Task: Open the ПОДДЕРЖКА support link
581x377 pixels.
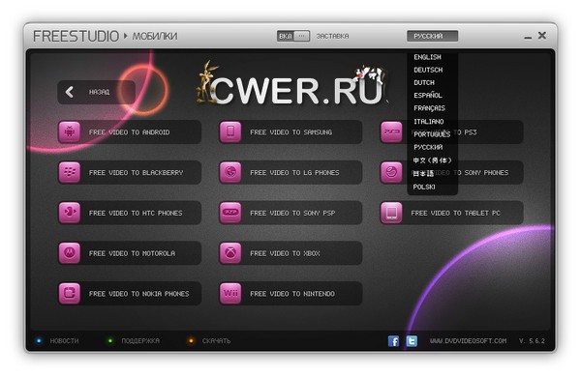Action: [x=140, y=340]
